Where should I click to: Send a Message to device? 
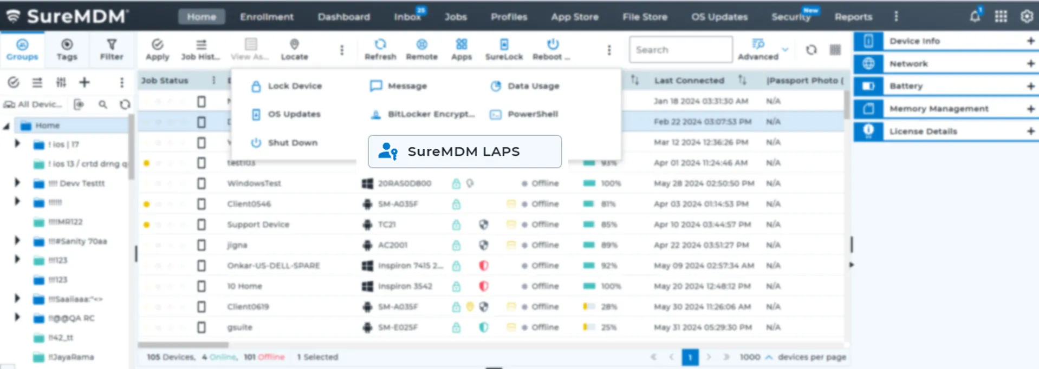398,86
